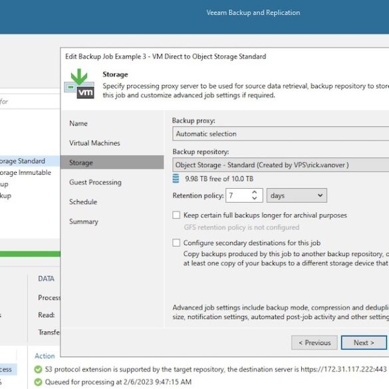The image size is (389, 389).
Task: Click the VM backup job wizard icon
Action: pyautogui.click(x=79, y=84)
